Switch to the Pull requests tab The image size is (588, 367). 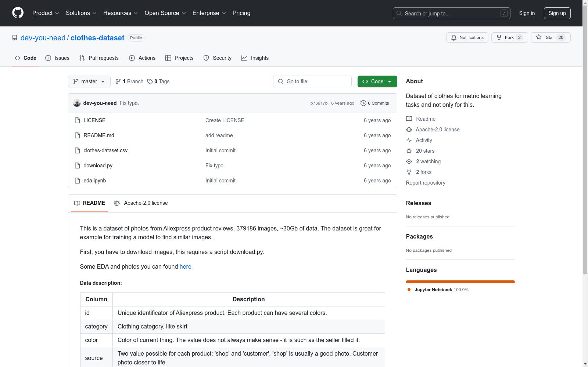click(x=99, y=58)
